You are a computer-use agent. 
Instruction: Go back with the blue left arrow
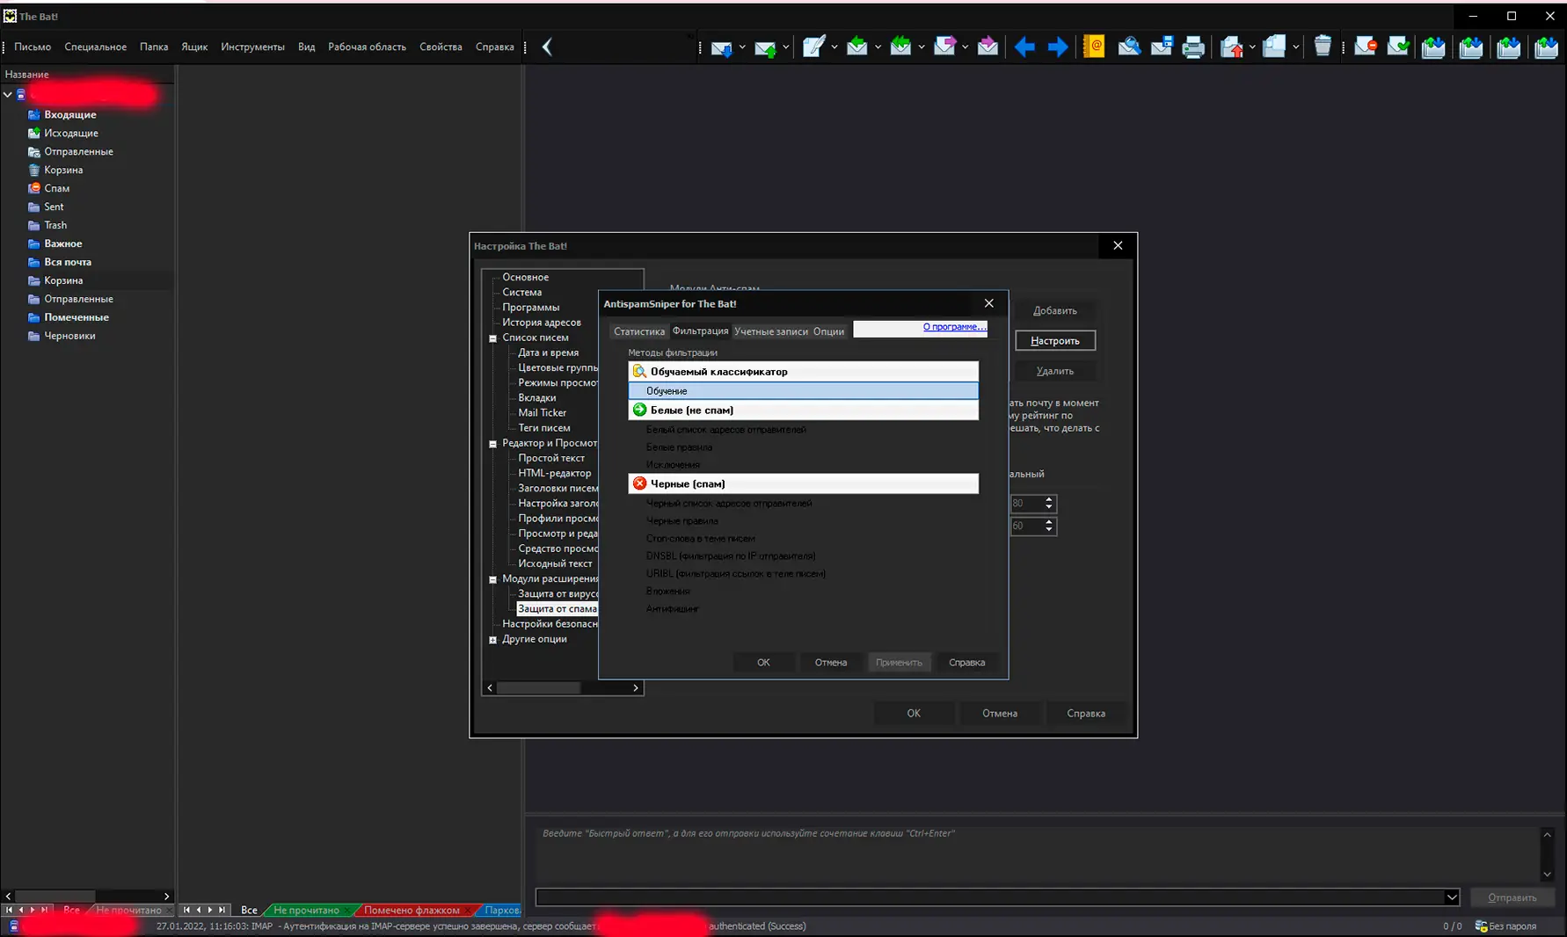pyautogui.click(x=1024, y=47)
